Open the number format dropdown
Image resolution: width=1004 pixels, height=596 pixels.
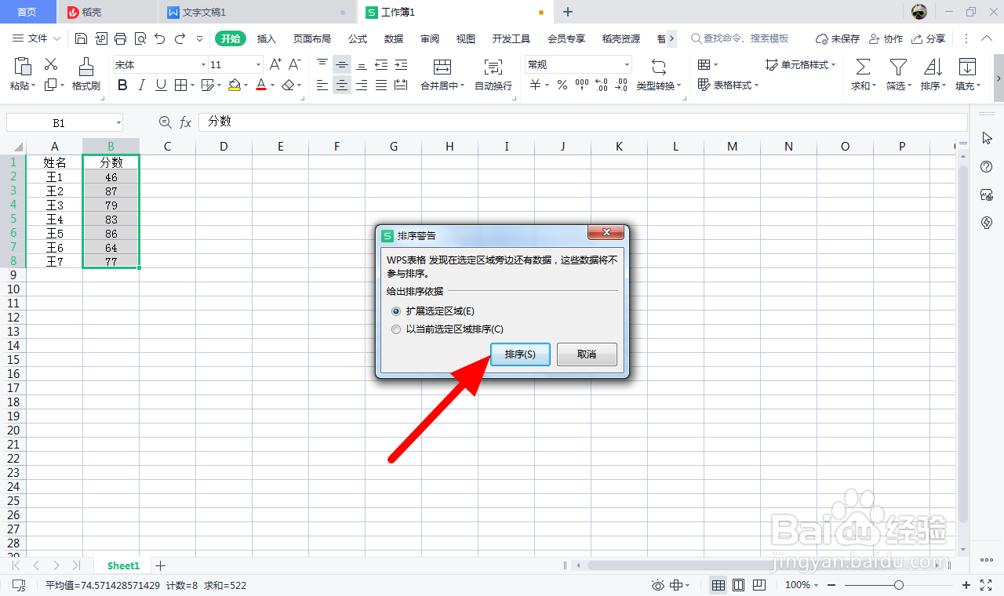click(627, 65)
